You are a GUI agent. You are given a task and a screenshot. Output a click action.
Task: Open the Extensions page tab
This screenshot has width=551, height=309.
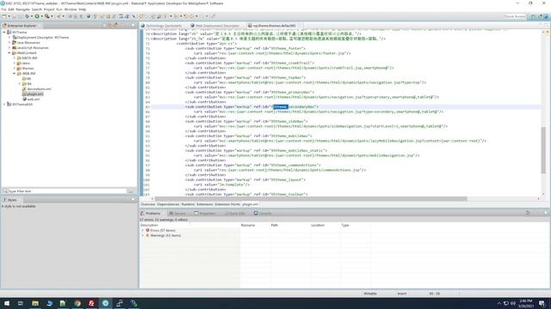205,204
